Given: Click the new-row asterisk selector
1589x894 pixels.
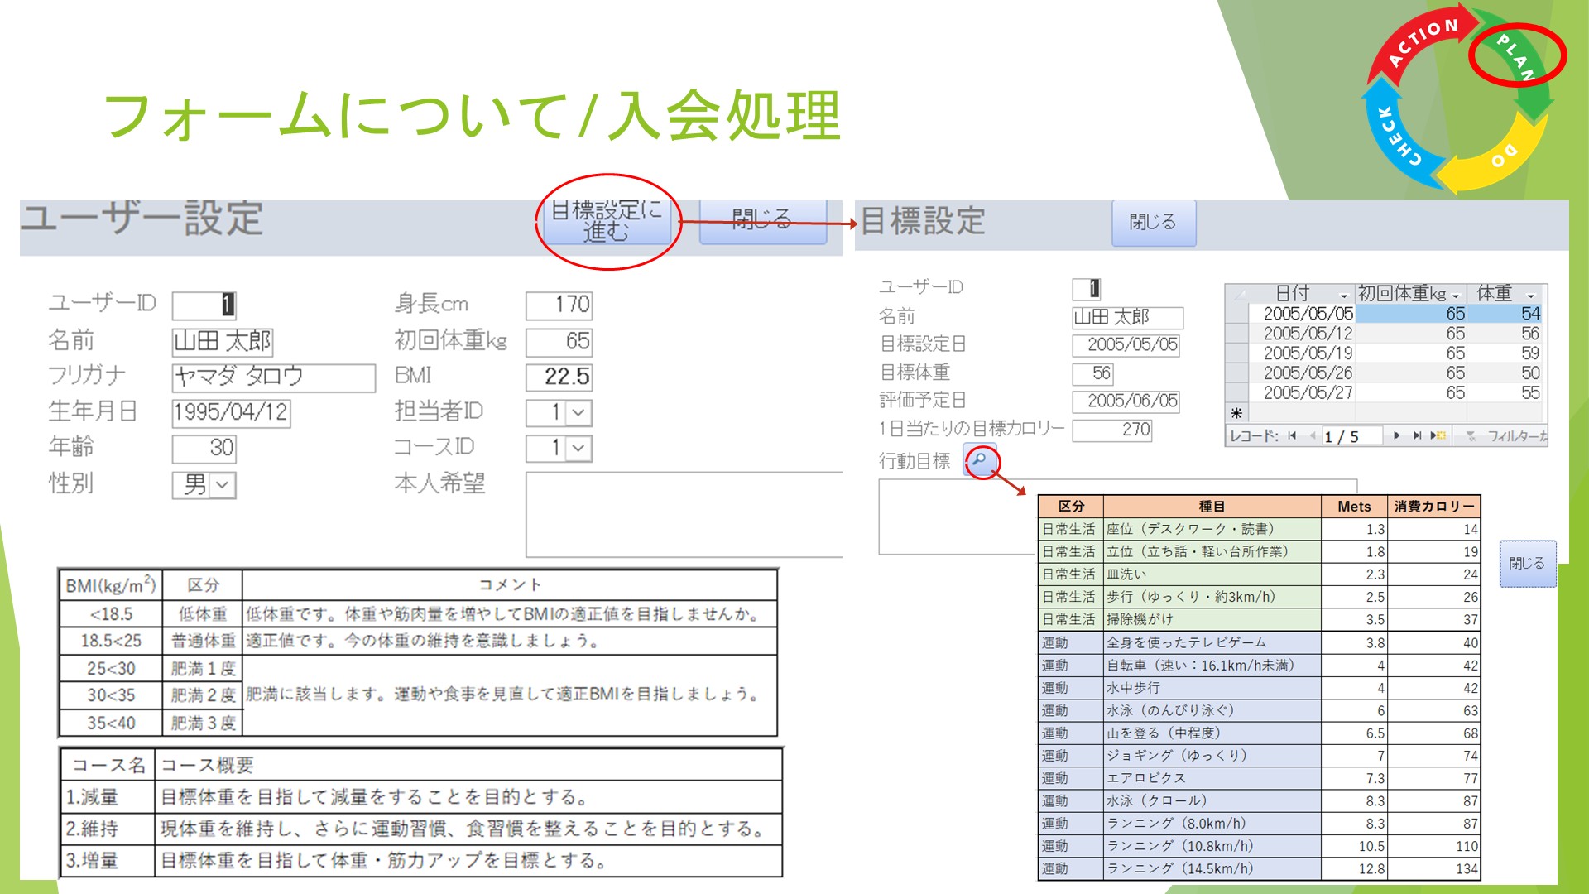Looking at the screenshot, I should [x=1236, y=413].
